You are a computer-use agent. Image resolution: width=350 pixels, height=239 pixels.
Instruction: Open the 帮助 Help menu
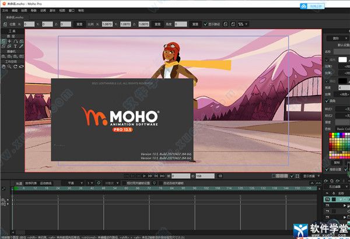click(x=81, y=10)
